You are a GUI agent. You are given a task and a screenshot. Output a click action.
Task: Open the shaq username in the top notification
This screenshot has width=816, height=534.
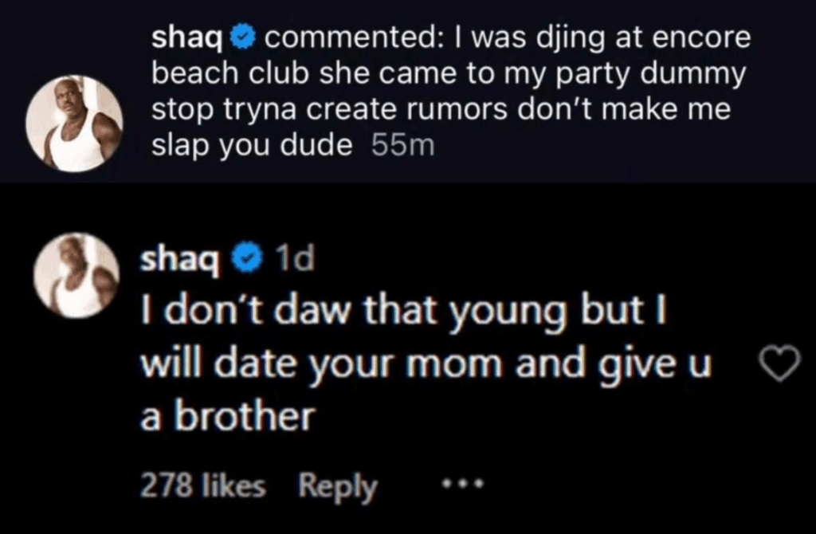[x=187, y=37]
